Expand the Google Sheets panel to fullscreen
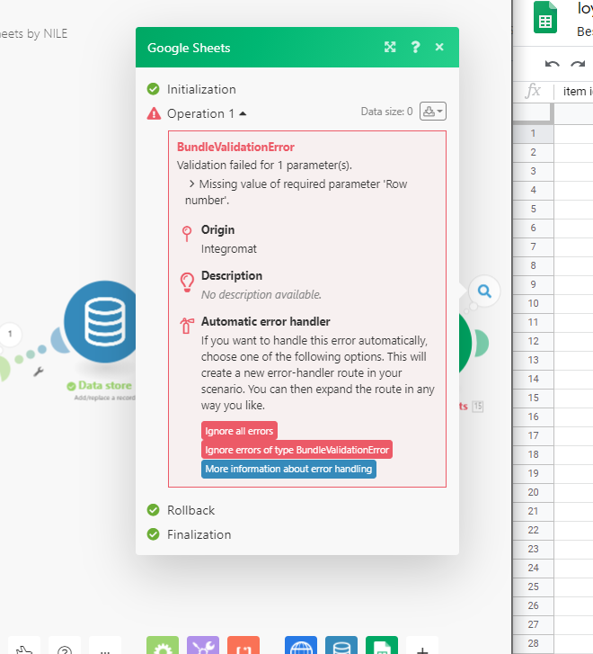 click(390, 47)
